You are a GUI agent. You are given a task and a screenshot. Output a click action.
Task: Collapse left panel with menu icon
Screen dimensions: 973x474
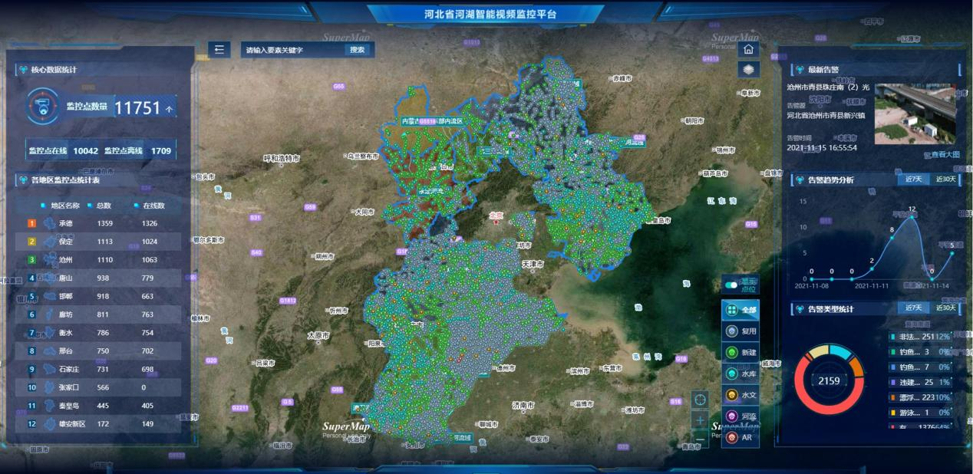pyautogui.click(x=219, y=50)
